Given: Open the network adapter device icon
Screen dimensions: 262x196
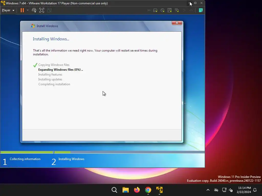Looking at the screenshot, I should [177, 10].
